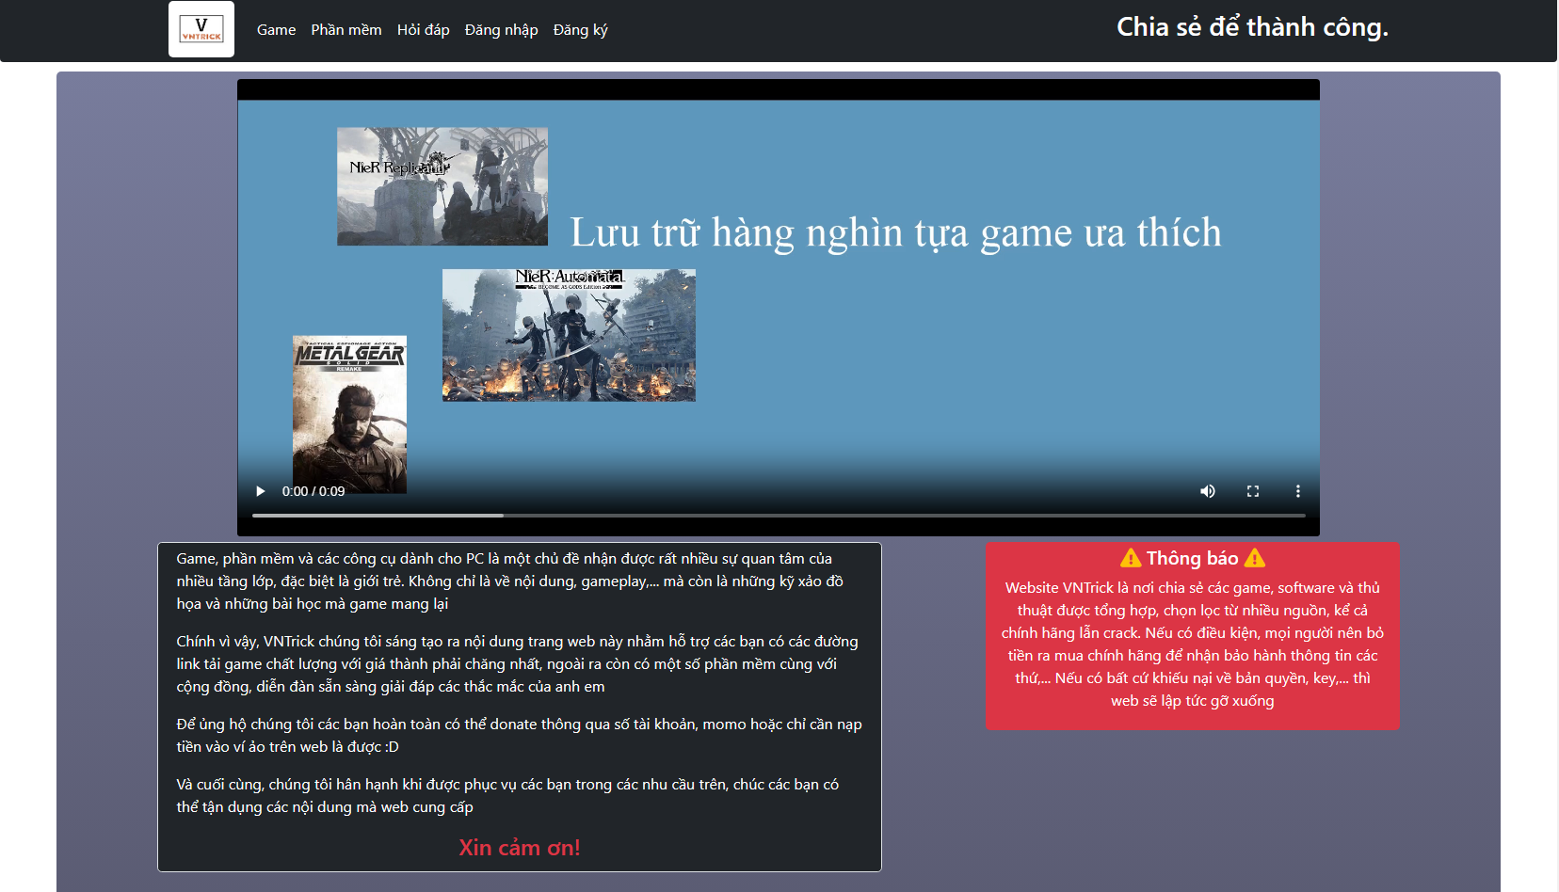Click the warning icon right of Thông báo

pos(1255,558)
